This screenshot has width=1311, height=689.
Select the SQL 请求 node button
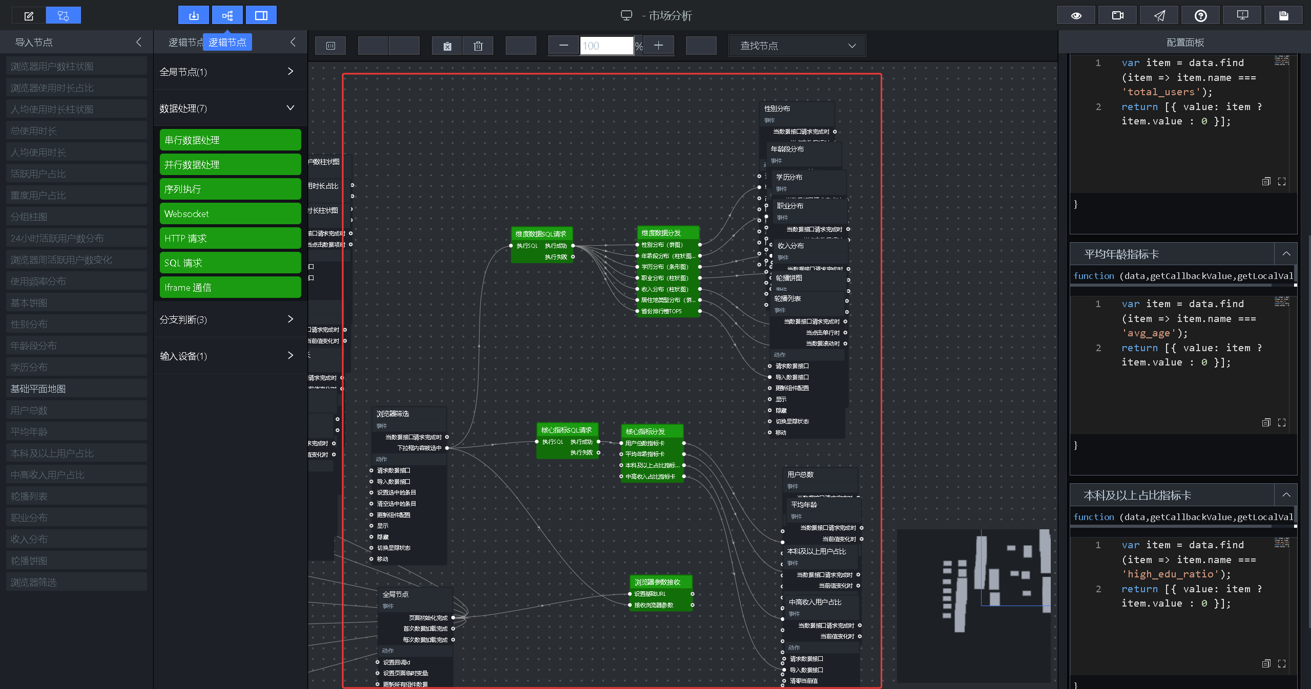click(x=231, y=263)
